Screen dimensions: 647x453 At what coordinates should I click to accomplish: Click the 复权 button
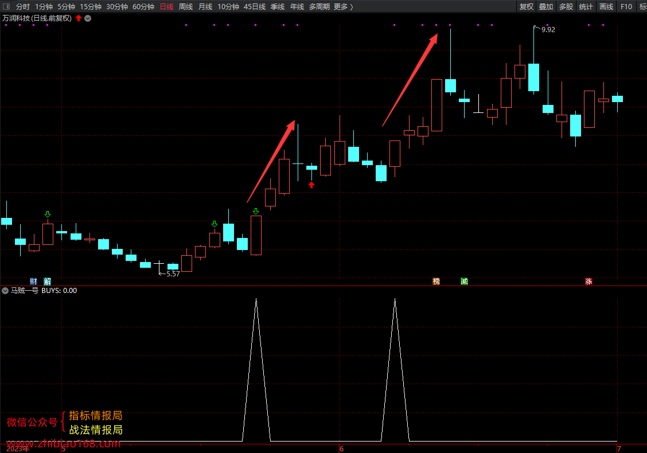pyautogui.click(x=527, y=7)
